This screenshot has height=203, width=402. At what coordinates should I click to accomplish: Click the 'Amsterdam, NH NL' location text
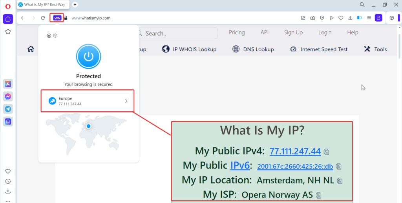295,181
